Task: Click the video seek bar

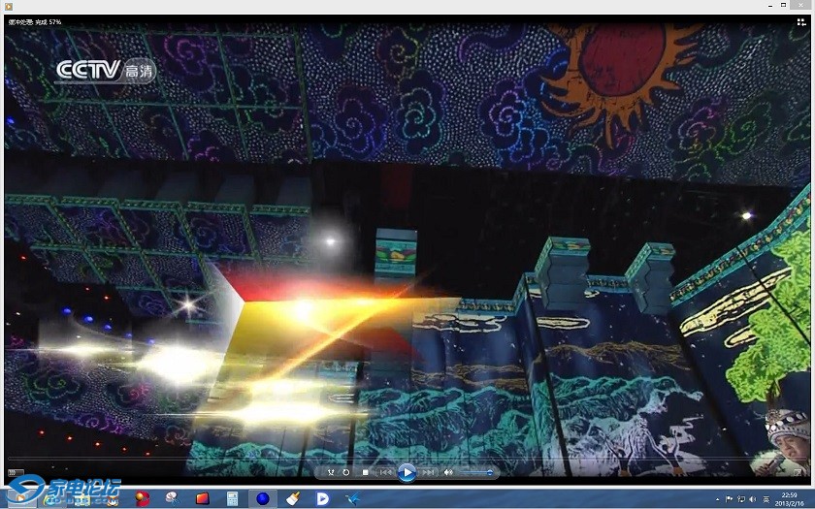Action: pyautogui.click(x=407, y=460)
